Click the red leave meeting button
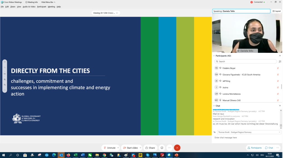The image size is (285, 158). (x=177, y=148)
